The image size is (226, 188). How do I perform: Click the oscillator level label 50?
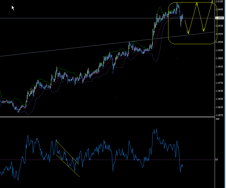(216, 160)
